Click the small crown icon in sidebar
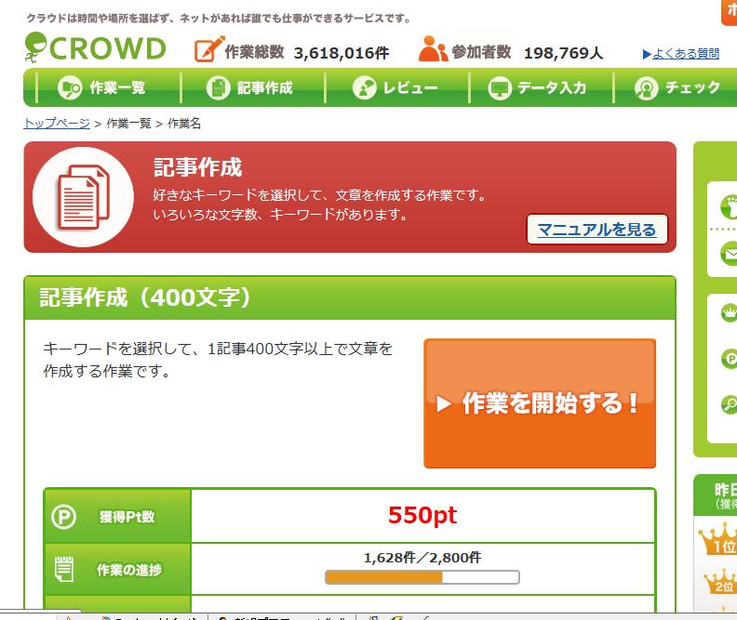The width and height of the screenshot is (737, 620). pyautogui.click(x=729, y=313)
